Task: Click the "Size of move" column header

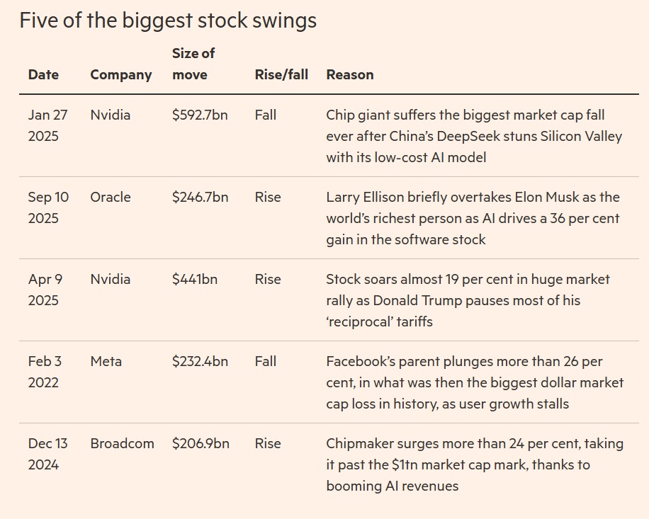Action: [193, 64]
